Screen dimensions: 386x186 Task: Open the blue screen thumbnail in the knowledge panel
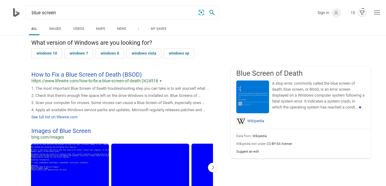pos(252,97)
